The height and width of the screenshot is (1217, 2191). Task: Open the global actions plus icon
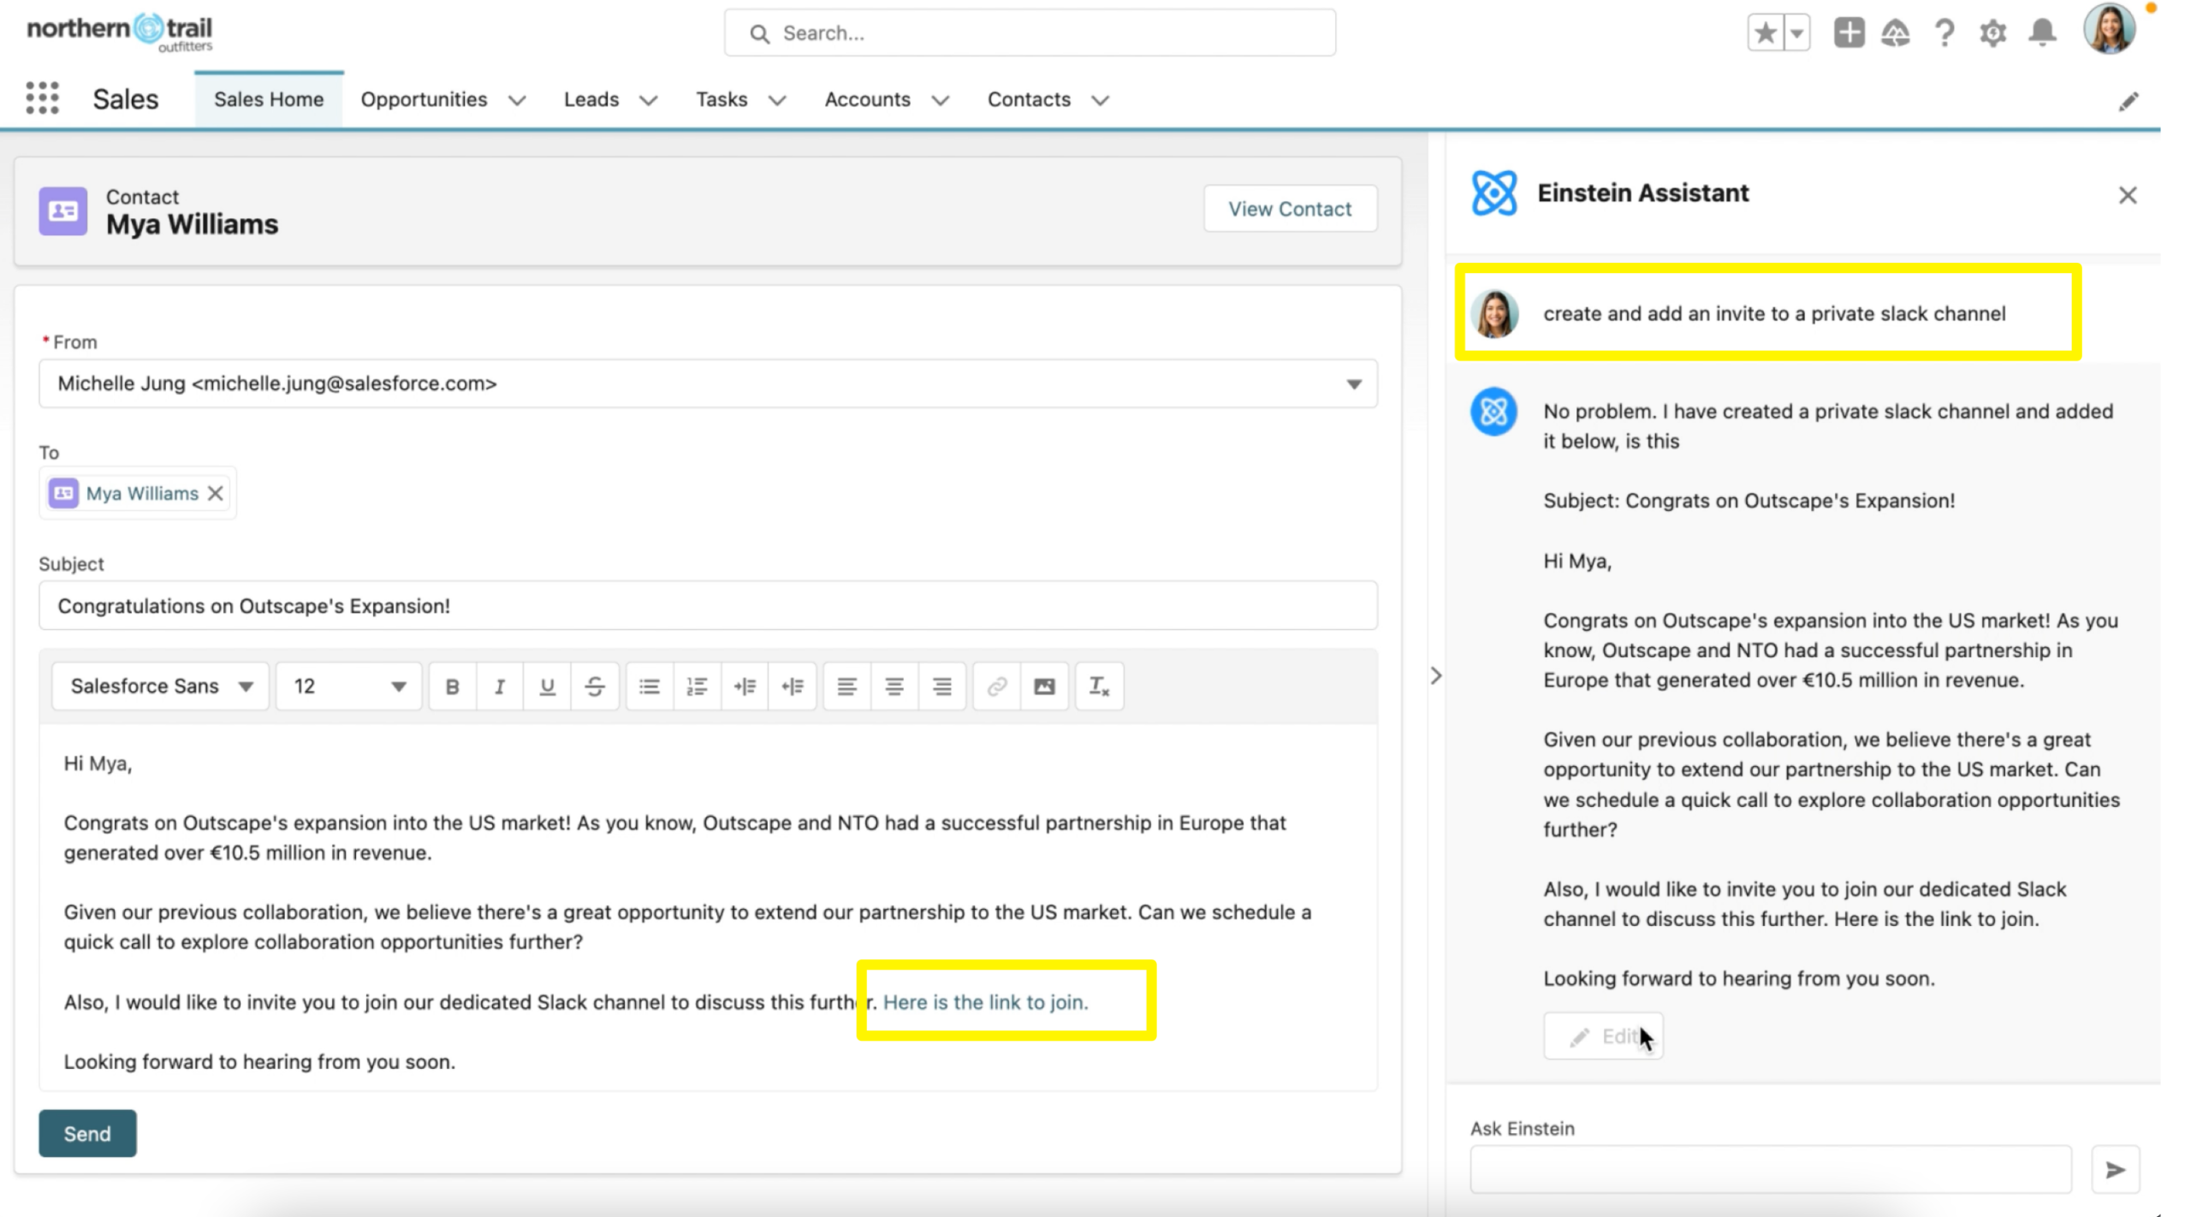1849,33
